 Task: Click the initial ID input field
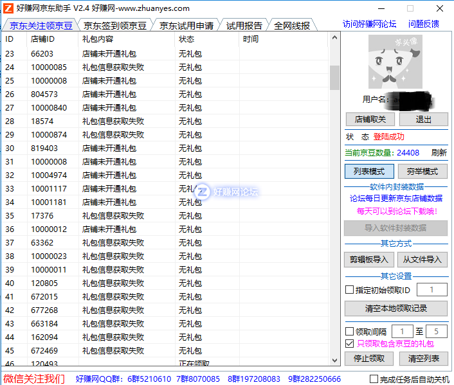[x=431, y=290]
